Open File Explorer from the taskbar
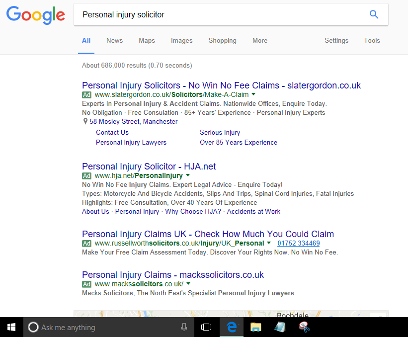Image resolution: width=408 pixels, height=337 pixels. (256, 327)
